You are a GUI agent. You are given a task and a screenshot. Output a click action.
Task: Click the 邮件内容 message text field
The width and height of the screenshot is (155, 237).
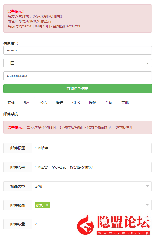pos(91,167)
